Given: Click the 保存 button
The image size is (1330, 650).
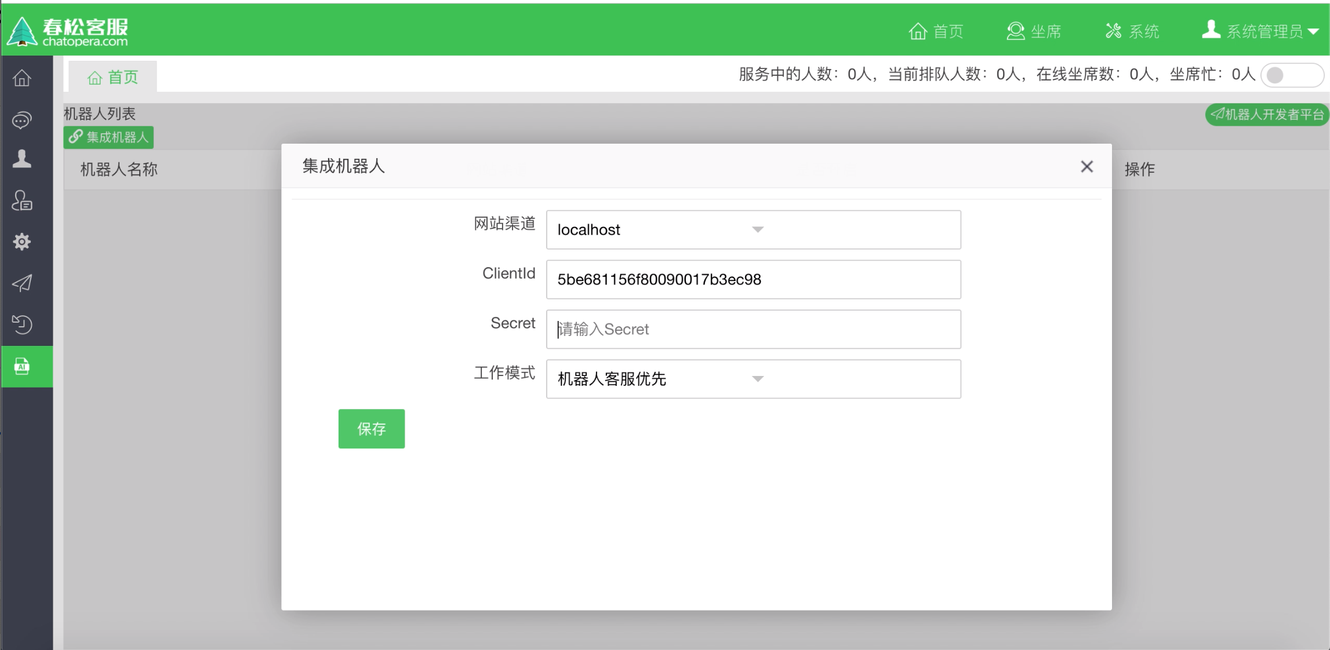Looking at the screenshot, I should click(371, 429).
